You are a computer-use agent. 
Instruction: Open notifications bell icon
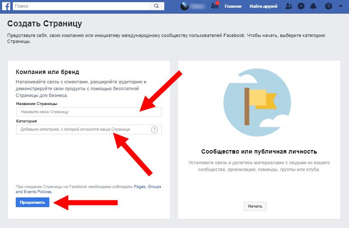pos(313,6)
